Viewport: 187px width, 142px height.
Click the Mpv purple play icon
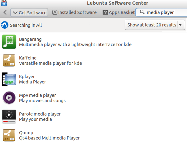(9, 98)
